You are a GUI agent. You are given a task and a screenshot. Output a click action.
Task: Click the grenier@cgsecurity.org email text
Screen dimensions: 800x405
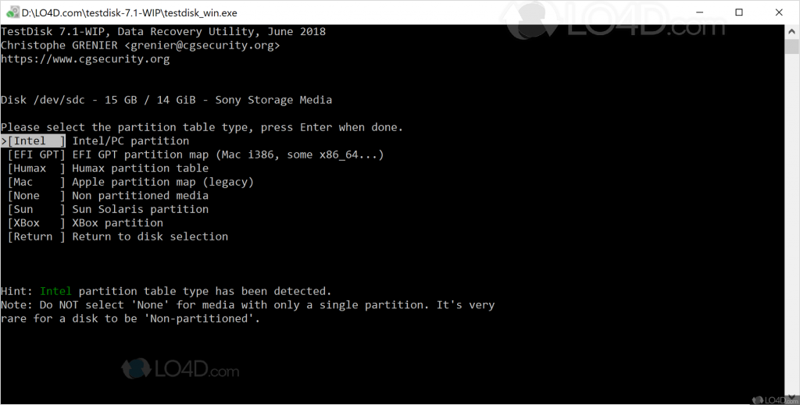(202, 45)
